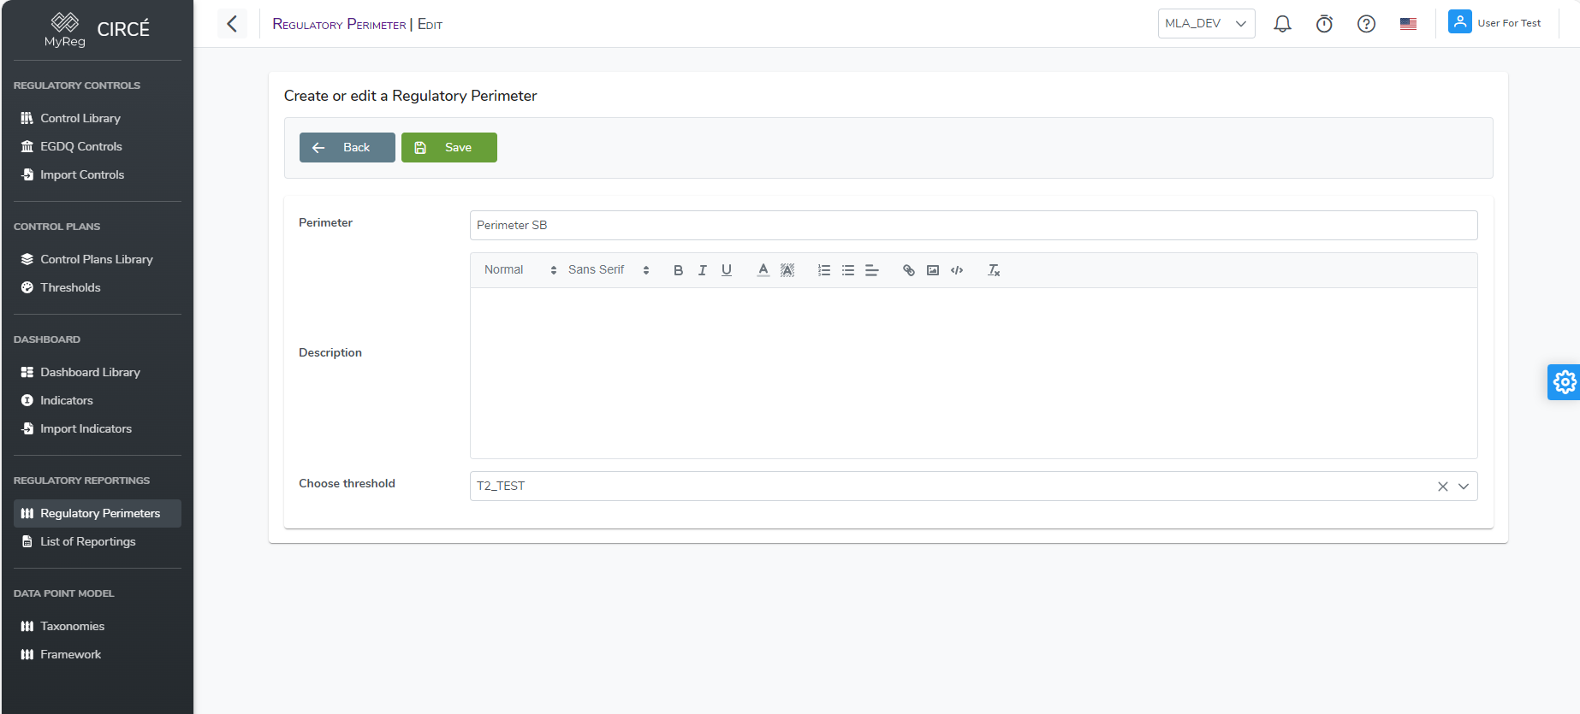Clear formatting in the description editor
The image size is (1580, 714).
994,270
